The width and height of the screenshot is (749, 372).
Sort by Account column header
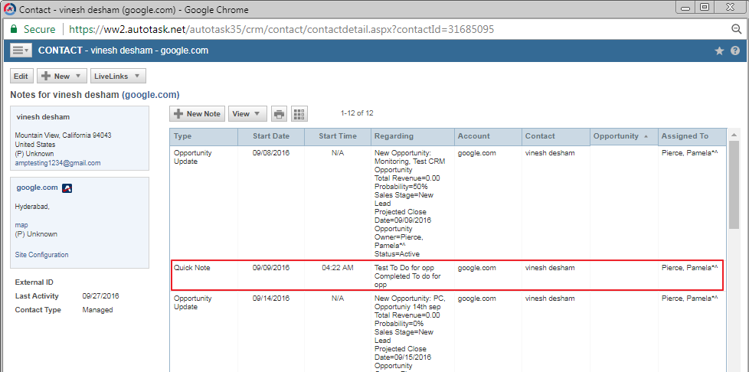click(x=488, y=136)
